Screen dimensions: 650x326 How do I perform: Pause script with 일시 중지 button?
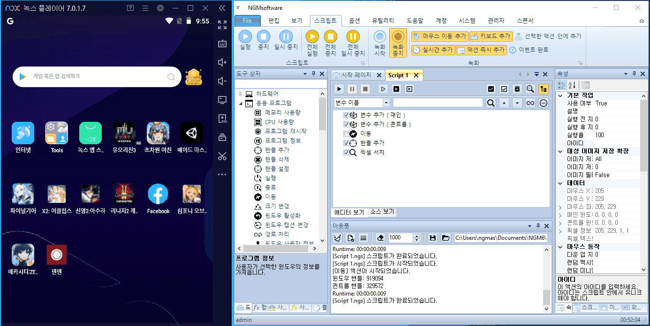click(286, 40)
